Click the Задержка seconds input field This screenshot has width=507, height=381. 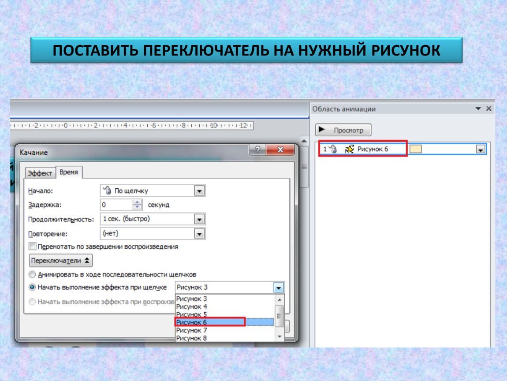(x=116, y=205)
